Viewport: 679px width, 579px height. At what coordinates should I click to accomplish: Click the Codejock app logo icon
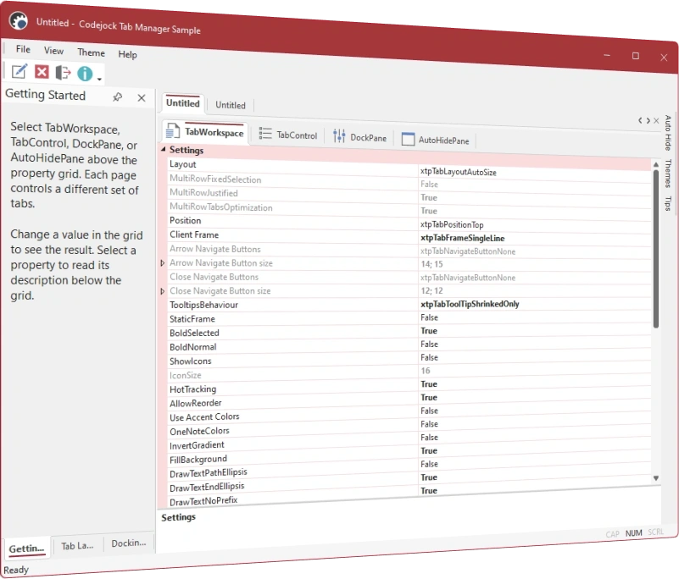19,21
